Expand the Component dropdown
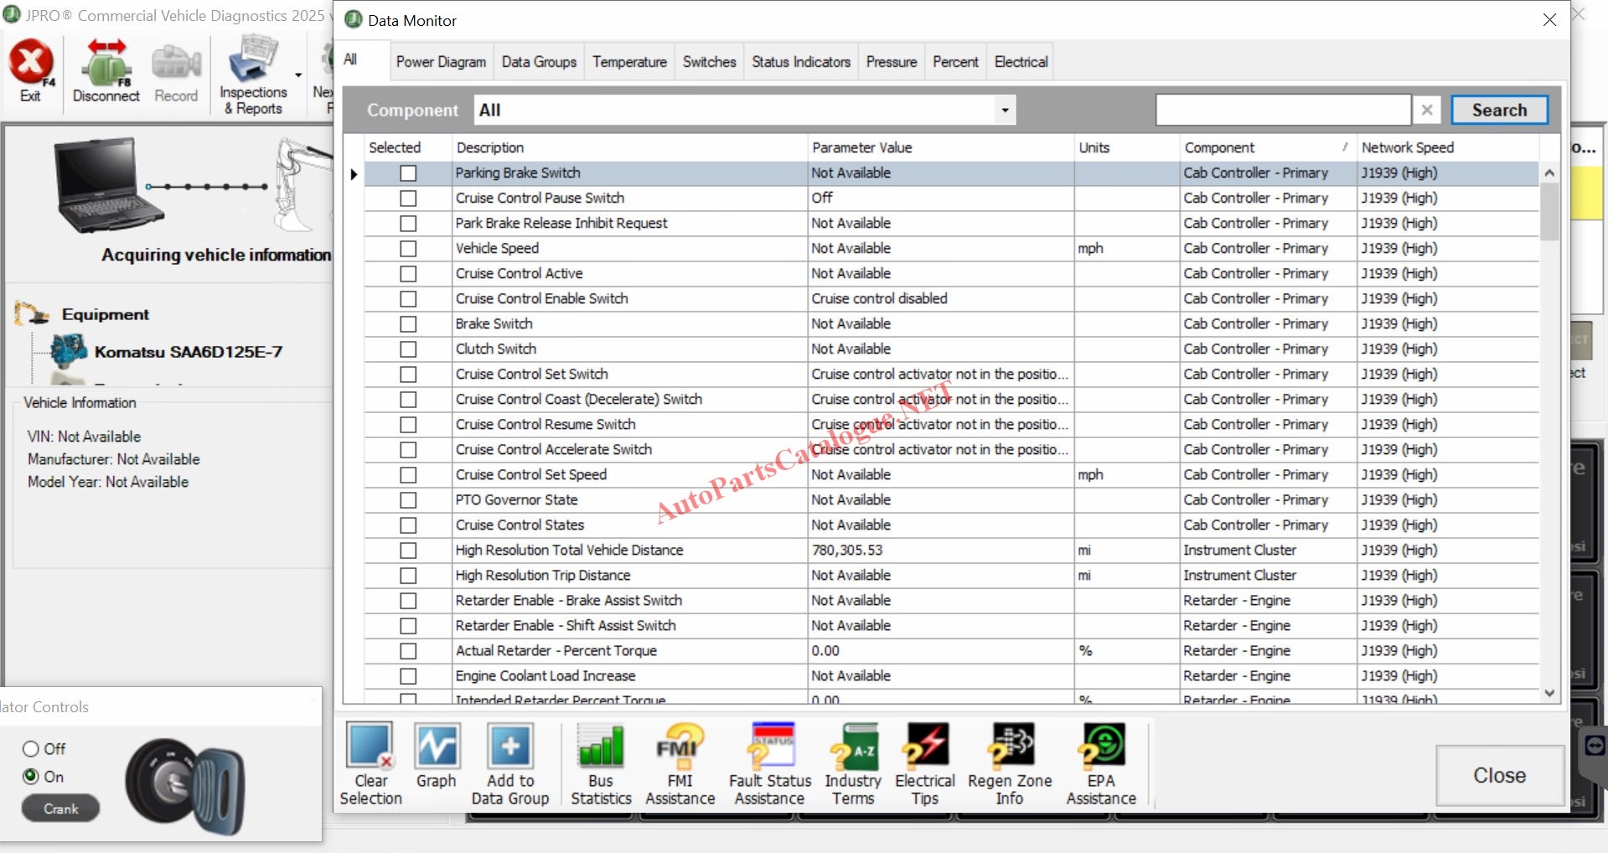 point(1004,111)
